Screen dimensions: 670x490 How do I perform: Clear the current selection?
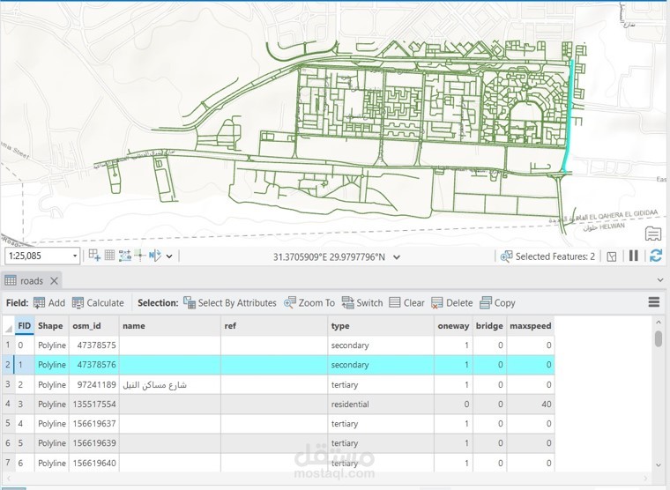[406, 302]
